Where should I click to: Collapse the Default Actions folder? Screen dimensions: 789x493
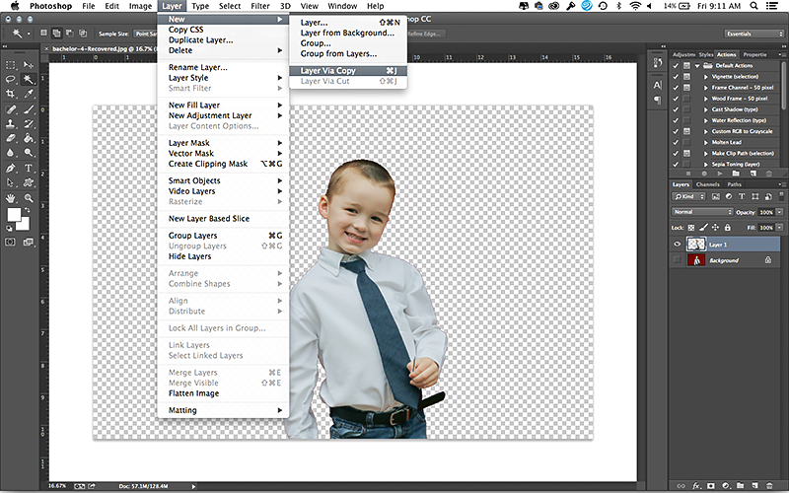[x=697, y=66]
